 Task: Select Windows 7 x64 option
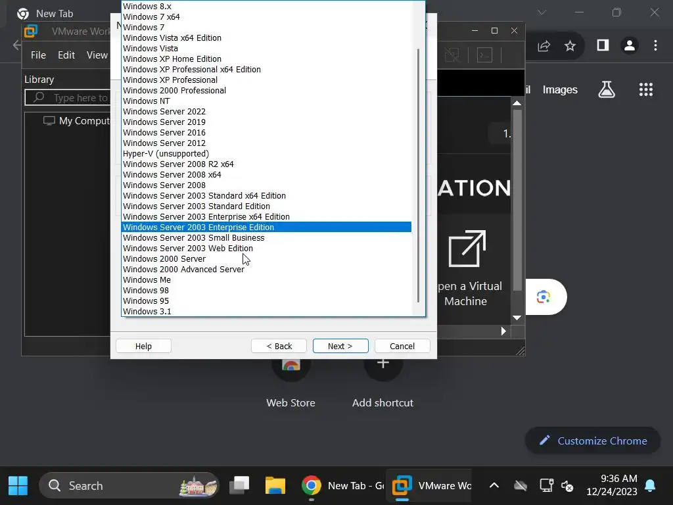267,16
